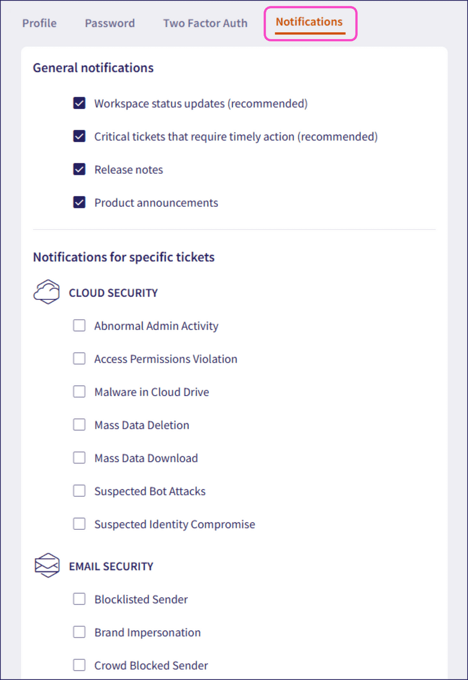Enable Brand Impersonation notifications
This screenshot has width=468, height=680.
(x=79, y=632)
